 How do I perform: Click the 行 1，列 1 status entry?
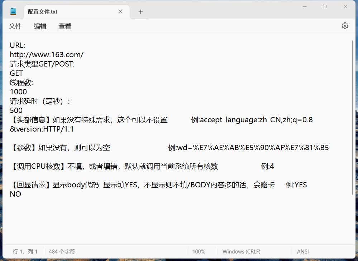pyautogui.click(x=25, y=251)
